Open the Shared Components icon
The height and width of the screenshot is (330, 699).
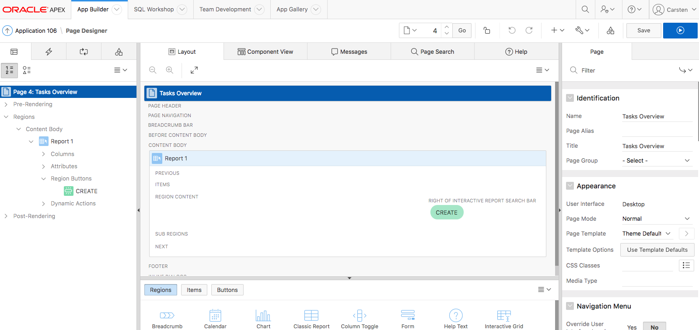pyautogui.click(x=611, y=31)
